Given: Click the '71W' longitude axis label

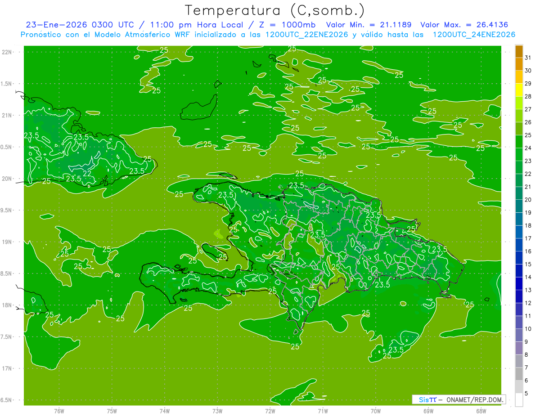Looking at the screenshot, I should (323, 411).
